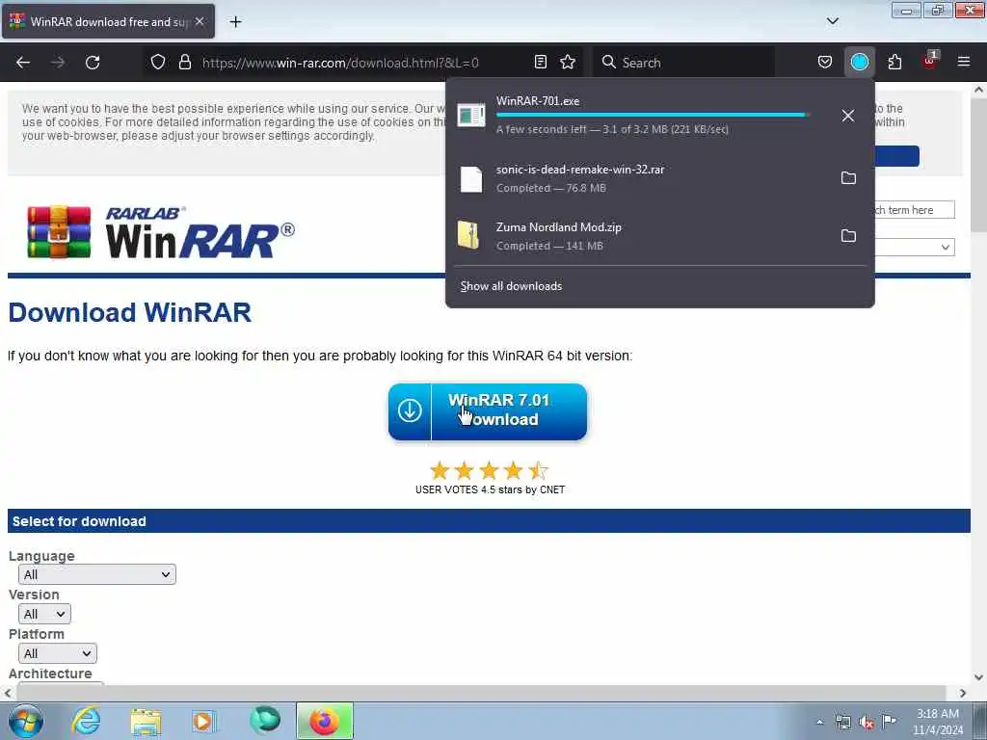
Task: Launch Internet Explorer from taskbar
Action: click(x=86, y=721)
